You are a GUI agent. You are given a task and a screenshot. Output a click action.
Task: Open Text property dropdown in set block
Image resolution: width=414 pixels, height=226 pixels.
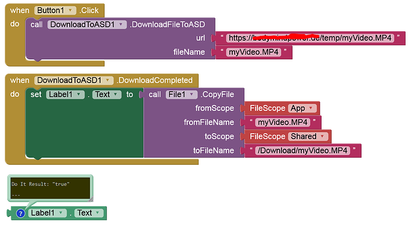pos(107,94)
